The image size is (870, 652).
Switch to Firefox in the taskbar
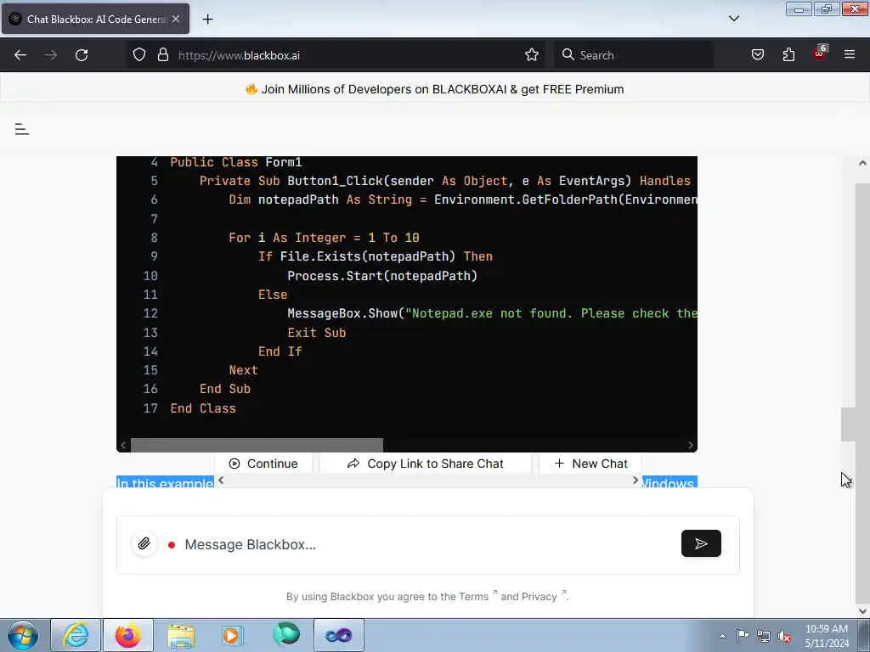coord(128,635)
